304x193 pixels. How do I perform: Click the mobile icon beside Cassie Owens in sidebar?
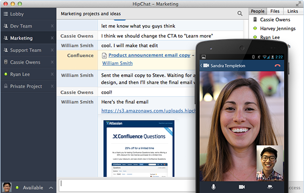click(x=6, y=62)
